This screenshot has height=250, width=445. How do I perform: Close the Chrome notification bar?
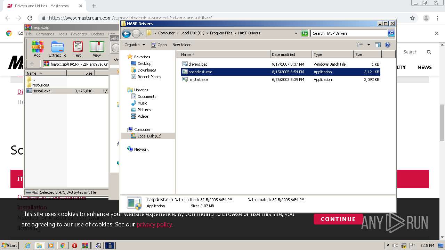tap(437, 33)
